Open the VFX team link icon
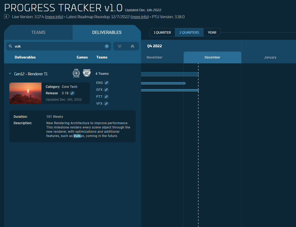The image size is (296, 227). coord(106,104)
